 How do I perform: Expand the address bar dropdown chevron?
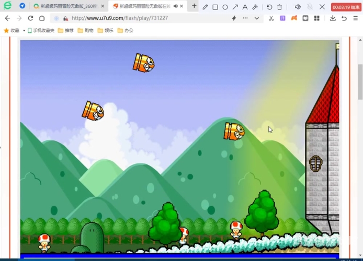[256, 18]
